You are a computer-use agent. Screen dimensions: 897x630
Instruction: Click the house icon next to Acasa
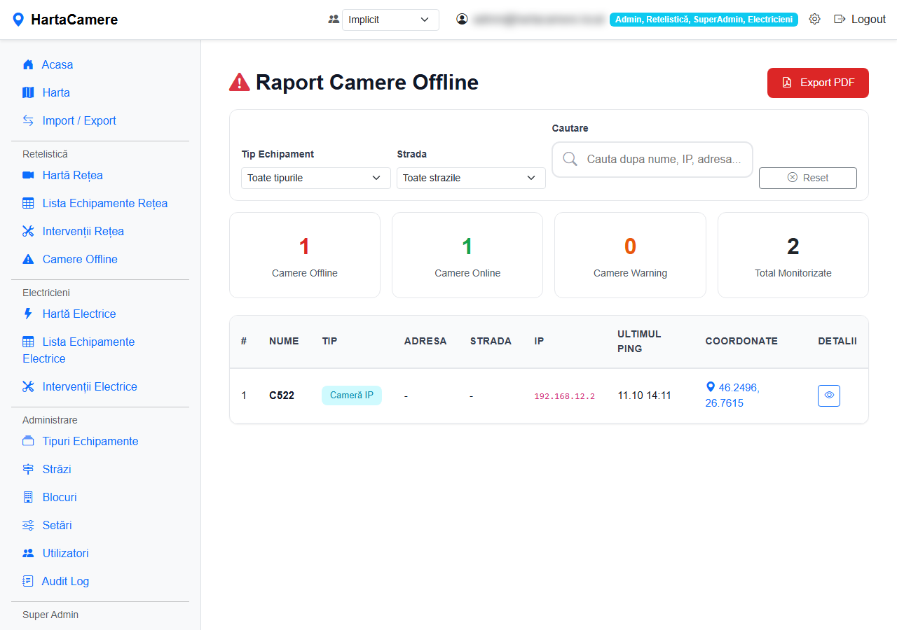(x=28, y=64)
